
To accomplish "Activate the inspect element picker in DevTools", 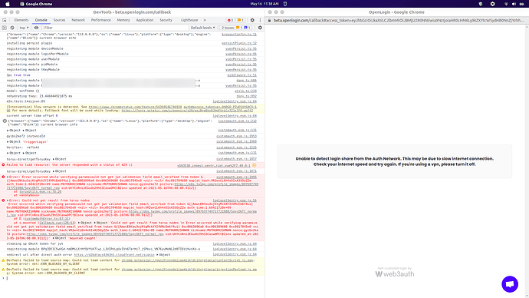I will [5, 20].
